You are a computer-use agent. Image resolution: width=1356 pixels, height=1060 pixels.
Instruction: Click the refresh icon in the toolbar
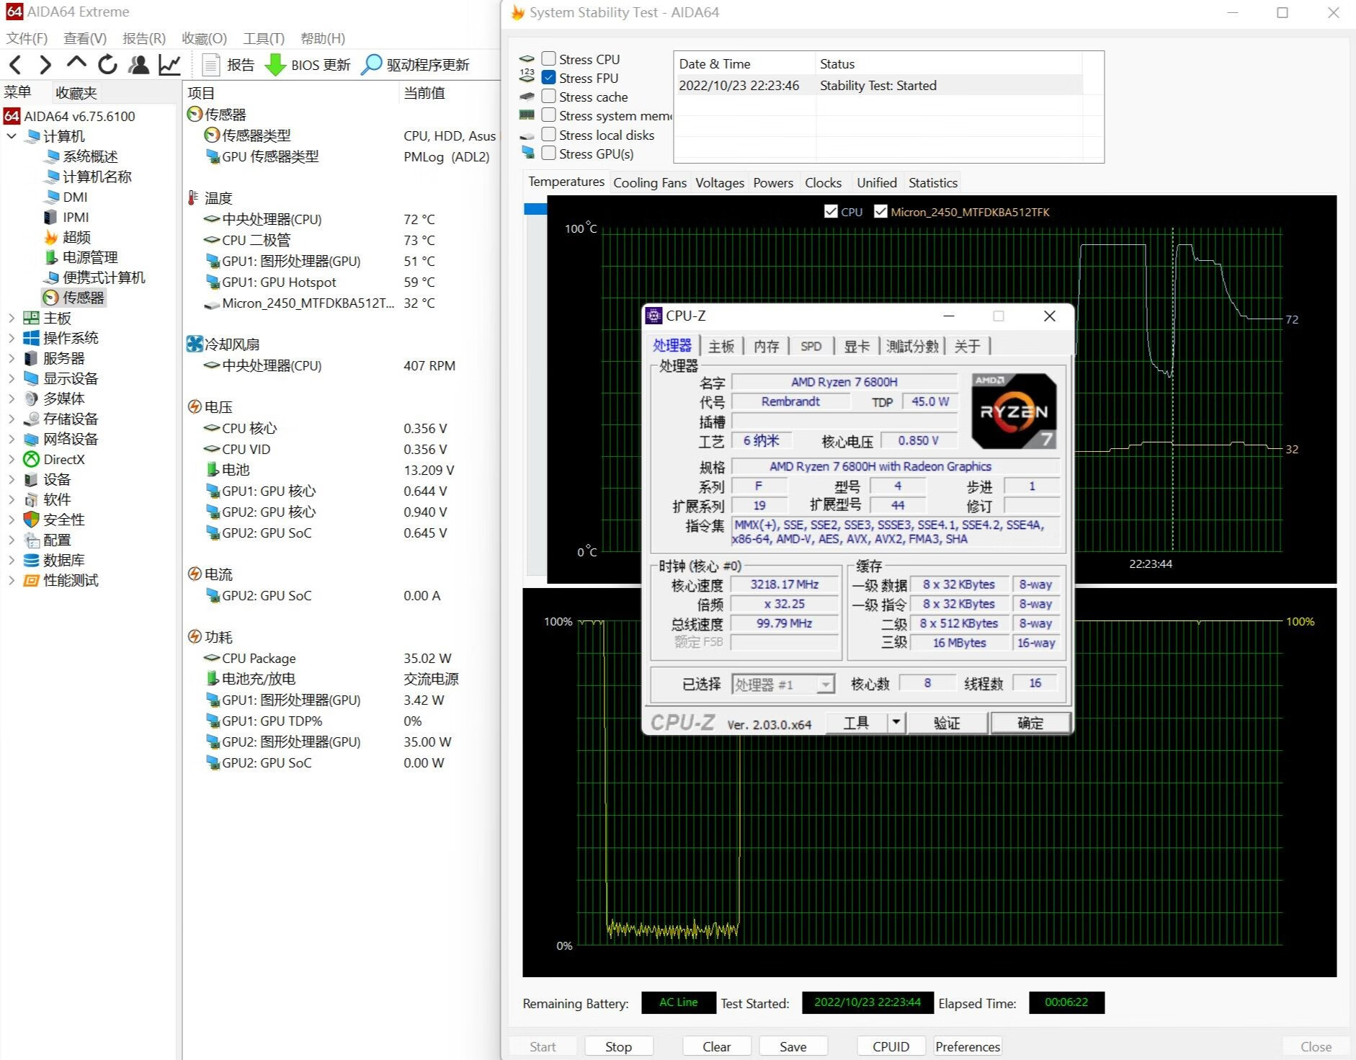coord(107,65)
